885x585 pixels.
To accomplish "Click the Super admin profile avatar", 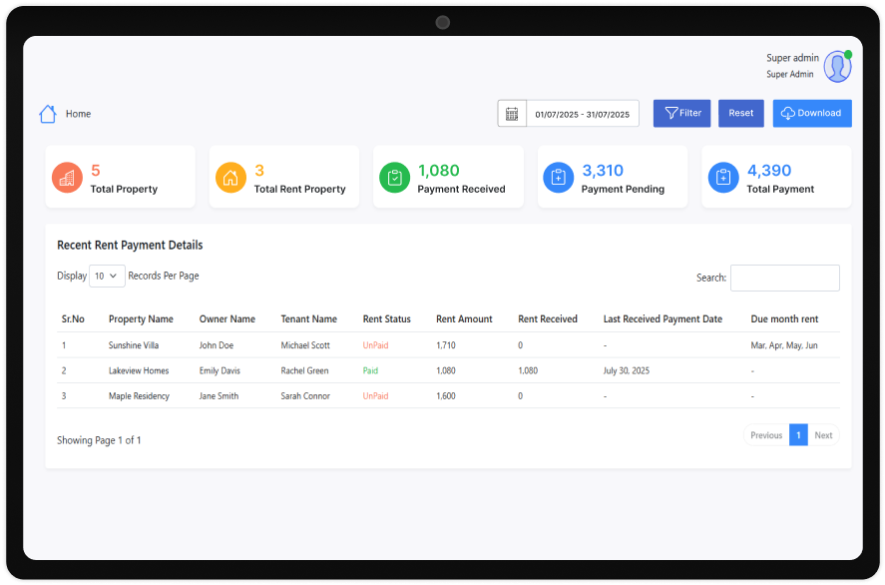I will coord(837,67).
